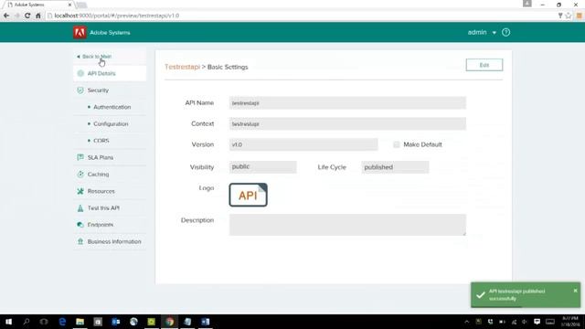Show hidden system tray icons
This screenshot has height=329, width=585.
tap(467, 322)
